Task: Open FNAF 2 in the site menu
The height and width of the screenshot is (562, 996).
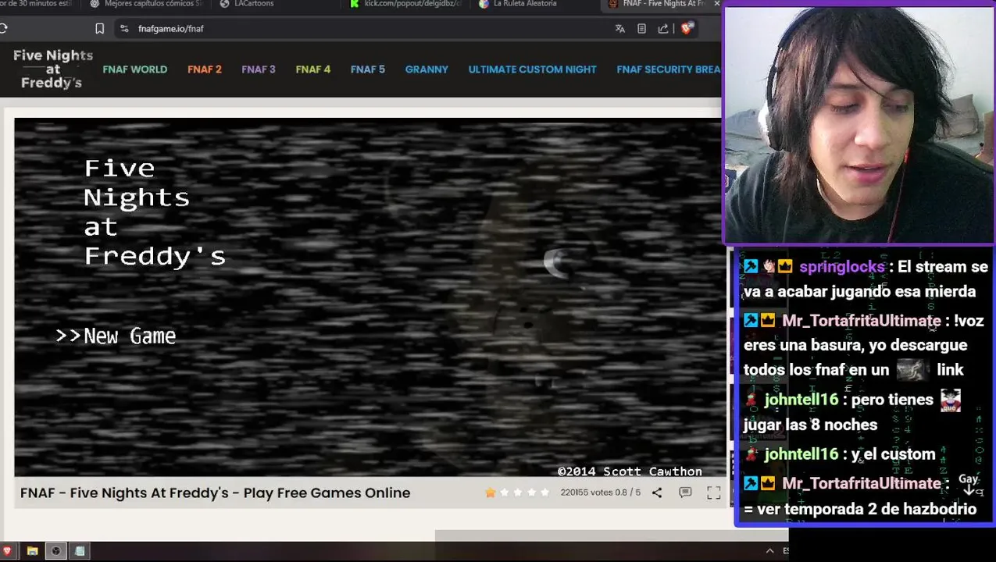Action: coord(205,69)
